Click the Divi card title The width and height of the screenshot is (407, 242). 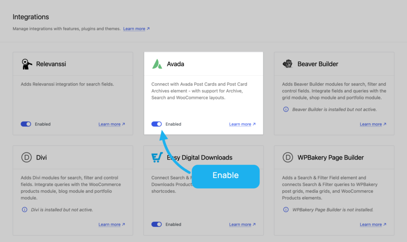tap(41, 158)
